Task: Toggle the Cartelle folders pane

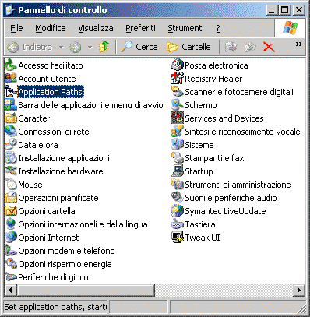Action: [x=188, y=47]
